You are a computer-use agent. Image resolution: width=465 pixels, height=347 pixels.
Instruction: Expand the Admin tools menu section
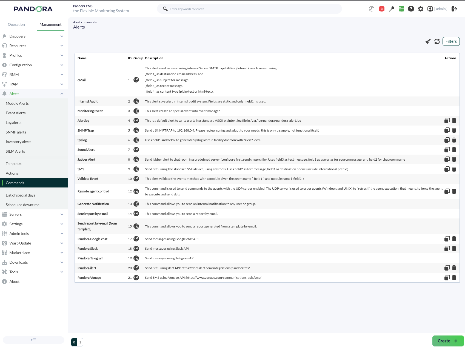(x=34, y=234)
